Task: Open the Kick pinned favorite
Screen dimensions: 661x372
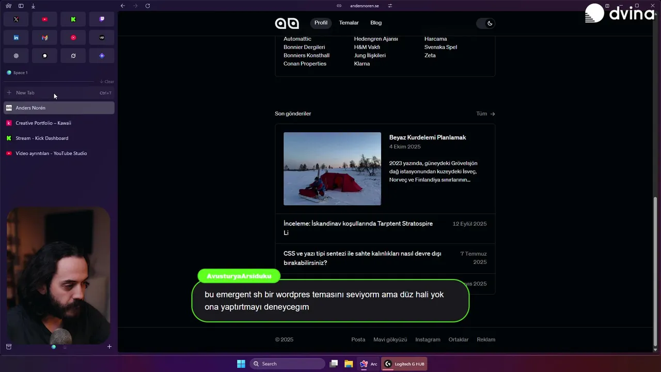Action: click(x=73, y=19)
